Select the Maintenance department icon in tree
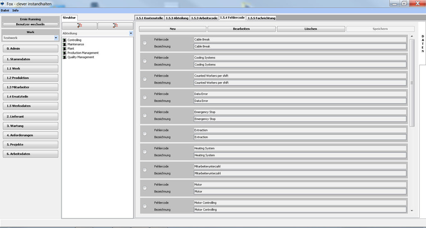 [64, 45]
